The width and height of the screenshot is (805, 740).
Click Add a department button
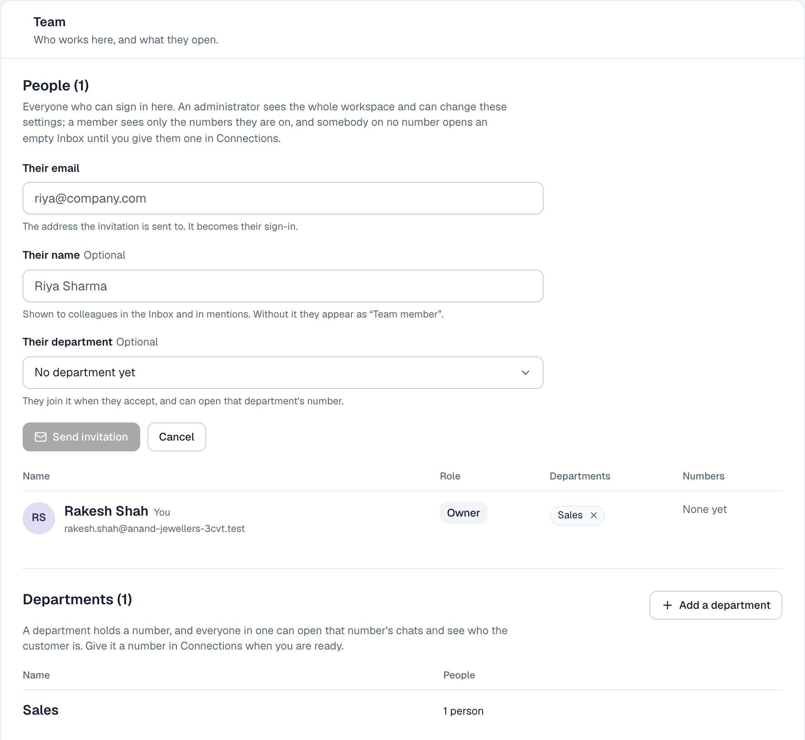[716, 605]
